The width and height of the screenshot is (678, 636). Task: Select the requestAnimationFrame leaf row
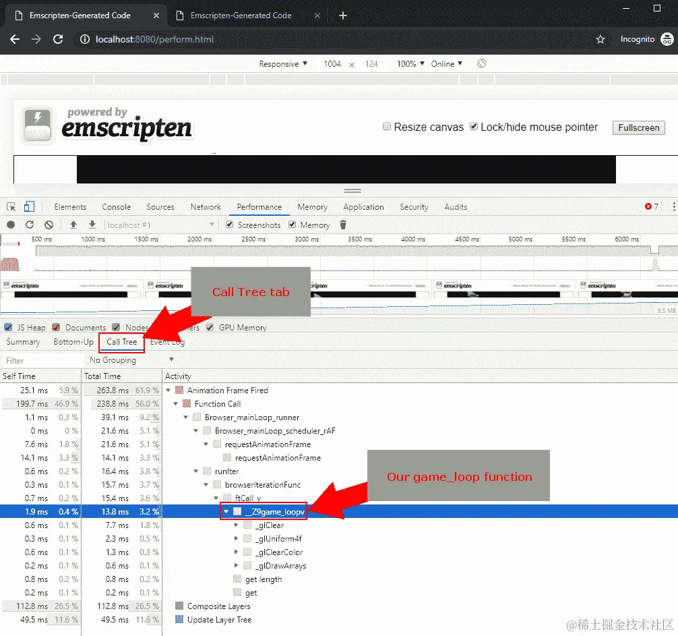tap(339, 457)
